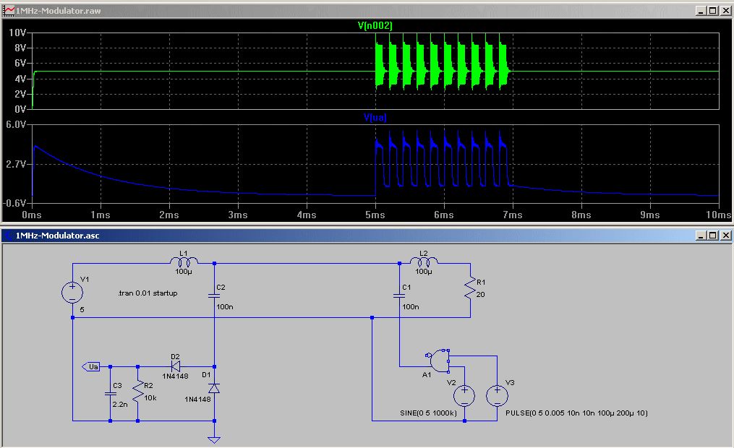Maximize the 1MHz-Modulator.raw waveform window
This screenshot has width=734, height=448.
tap(713, 11)
